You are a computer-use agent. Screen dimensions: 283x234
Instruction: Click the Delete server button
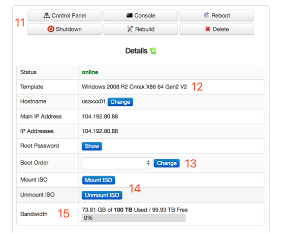click(217, 29)
